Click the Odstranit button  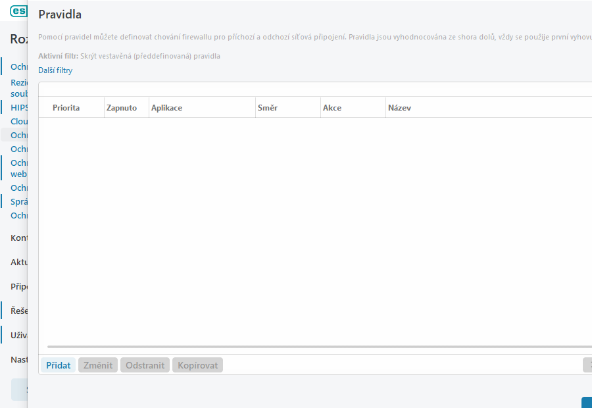click(x=145, y=365)
